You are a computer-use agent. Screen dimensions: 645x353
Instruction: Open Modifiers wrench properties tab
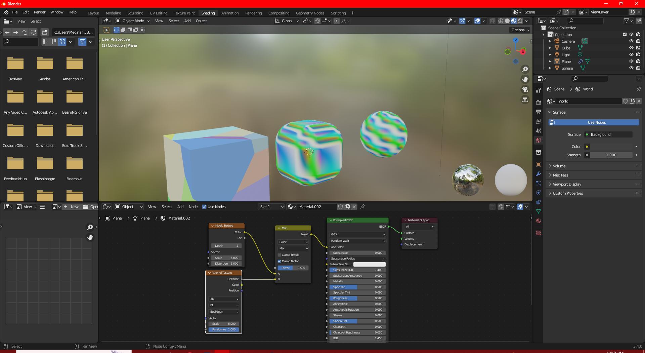(x=539, y=174)
